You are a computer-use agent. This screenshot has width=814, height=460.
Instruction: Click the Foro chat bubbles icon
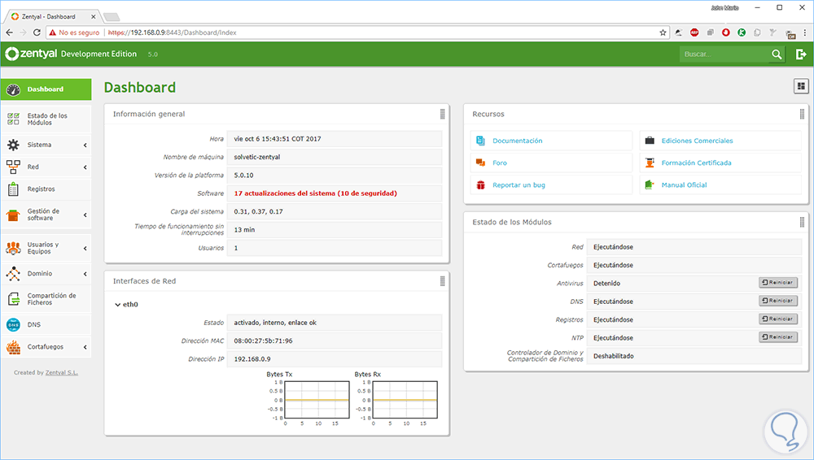(x=481, y=163)
